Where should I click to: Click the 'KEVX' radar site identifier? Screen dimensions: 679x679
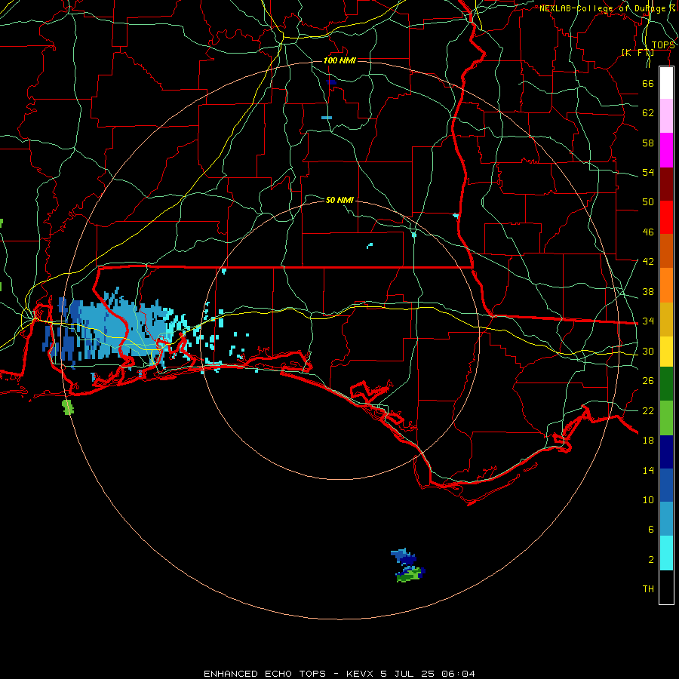pos(361,674)
